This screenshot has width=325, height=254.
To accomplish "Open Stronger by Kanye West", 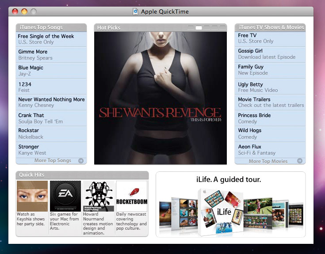I will tap(51, 150).
